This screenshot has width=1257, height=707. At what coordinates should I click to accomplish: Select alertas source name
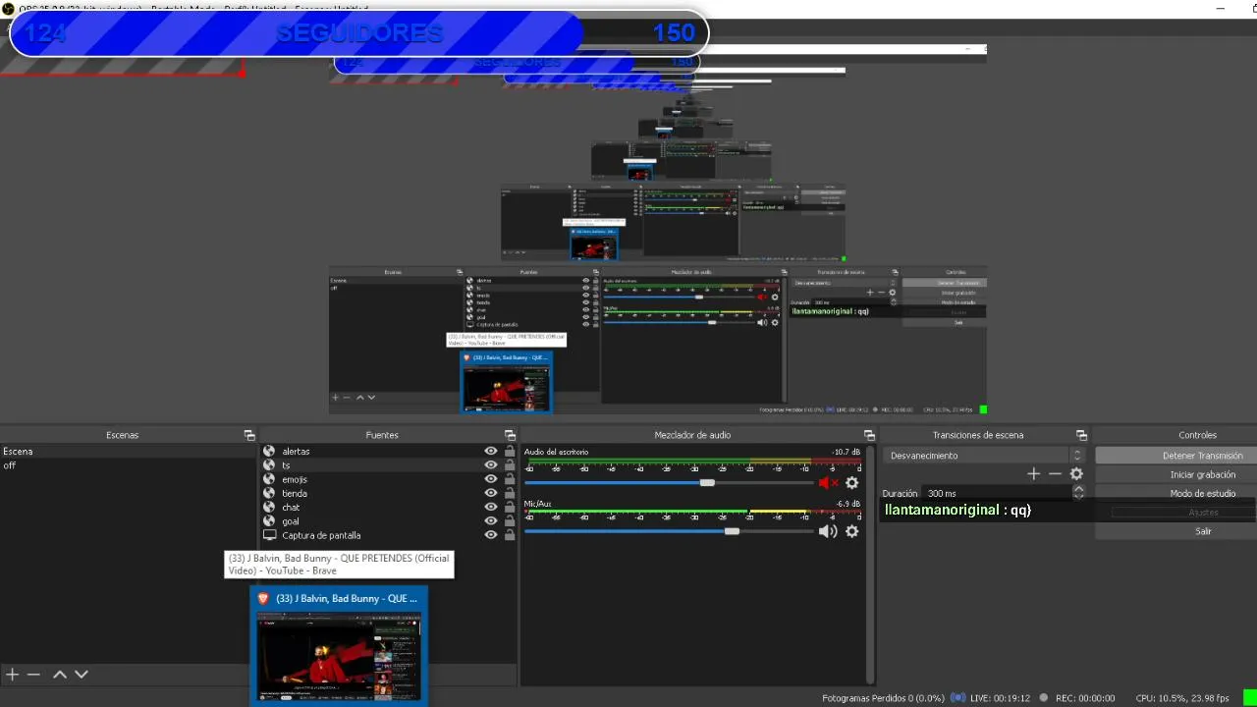296,452
